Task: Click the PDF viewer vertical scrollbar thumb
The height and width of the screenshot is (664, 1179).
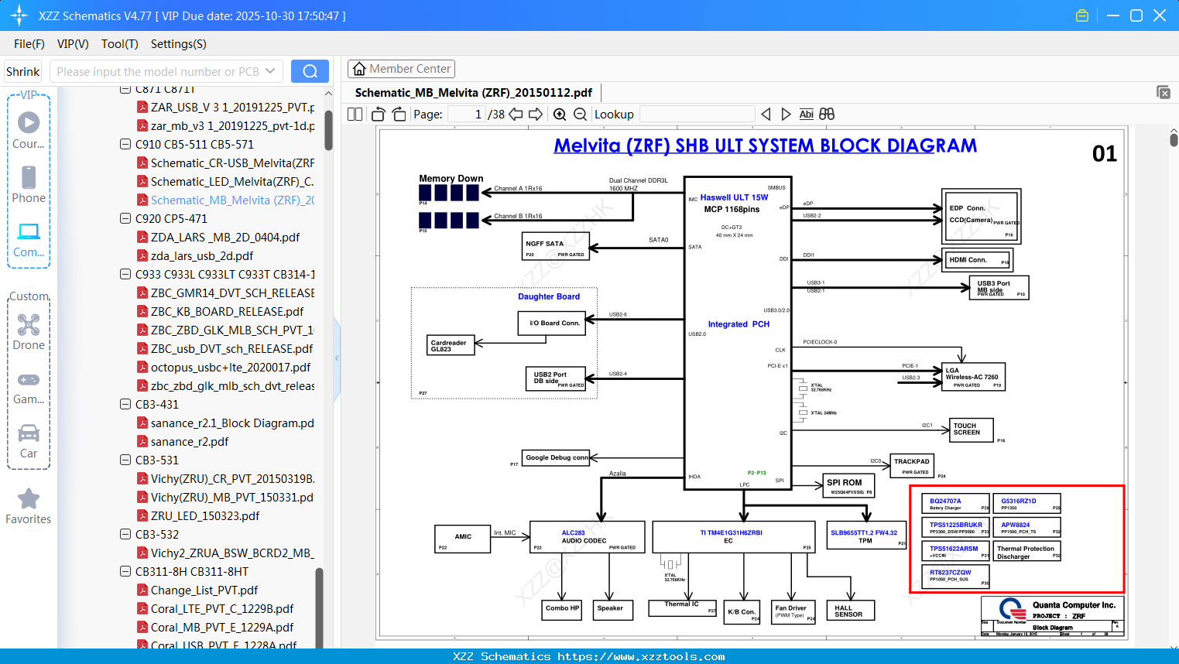Action: click(1174, 139)
